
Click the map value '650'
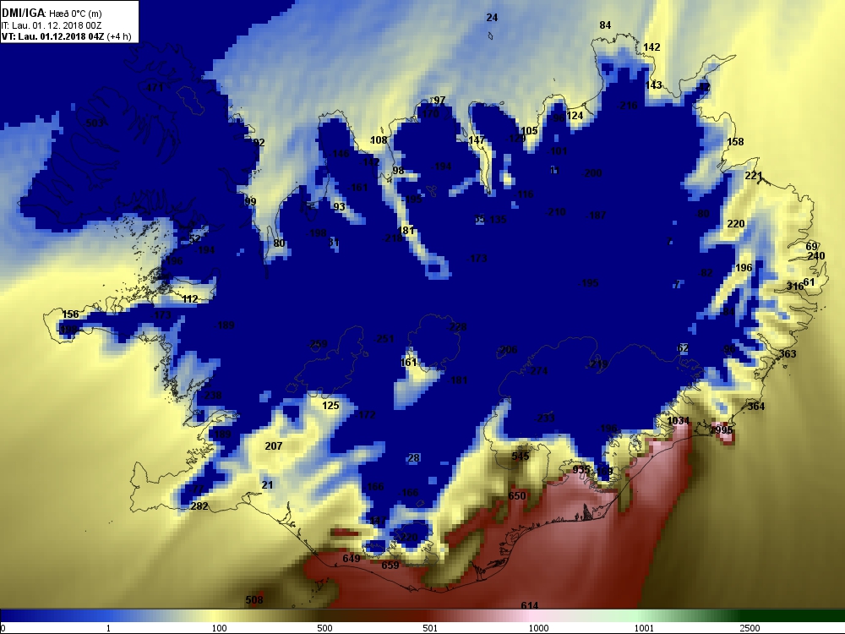point(517,496)
